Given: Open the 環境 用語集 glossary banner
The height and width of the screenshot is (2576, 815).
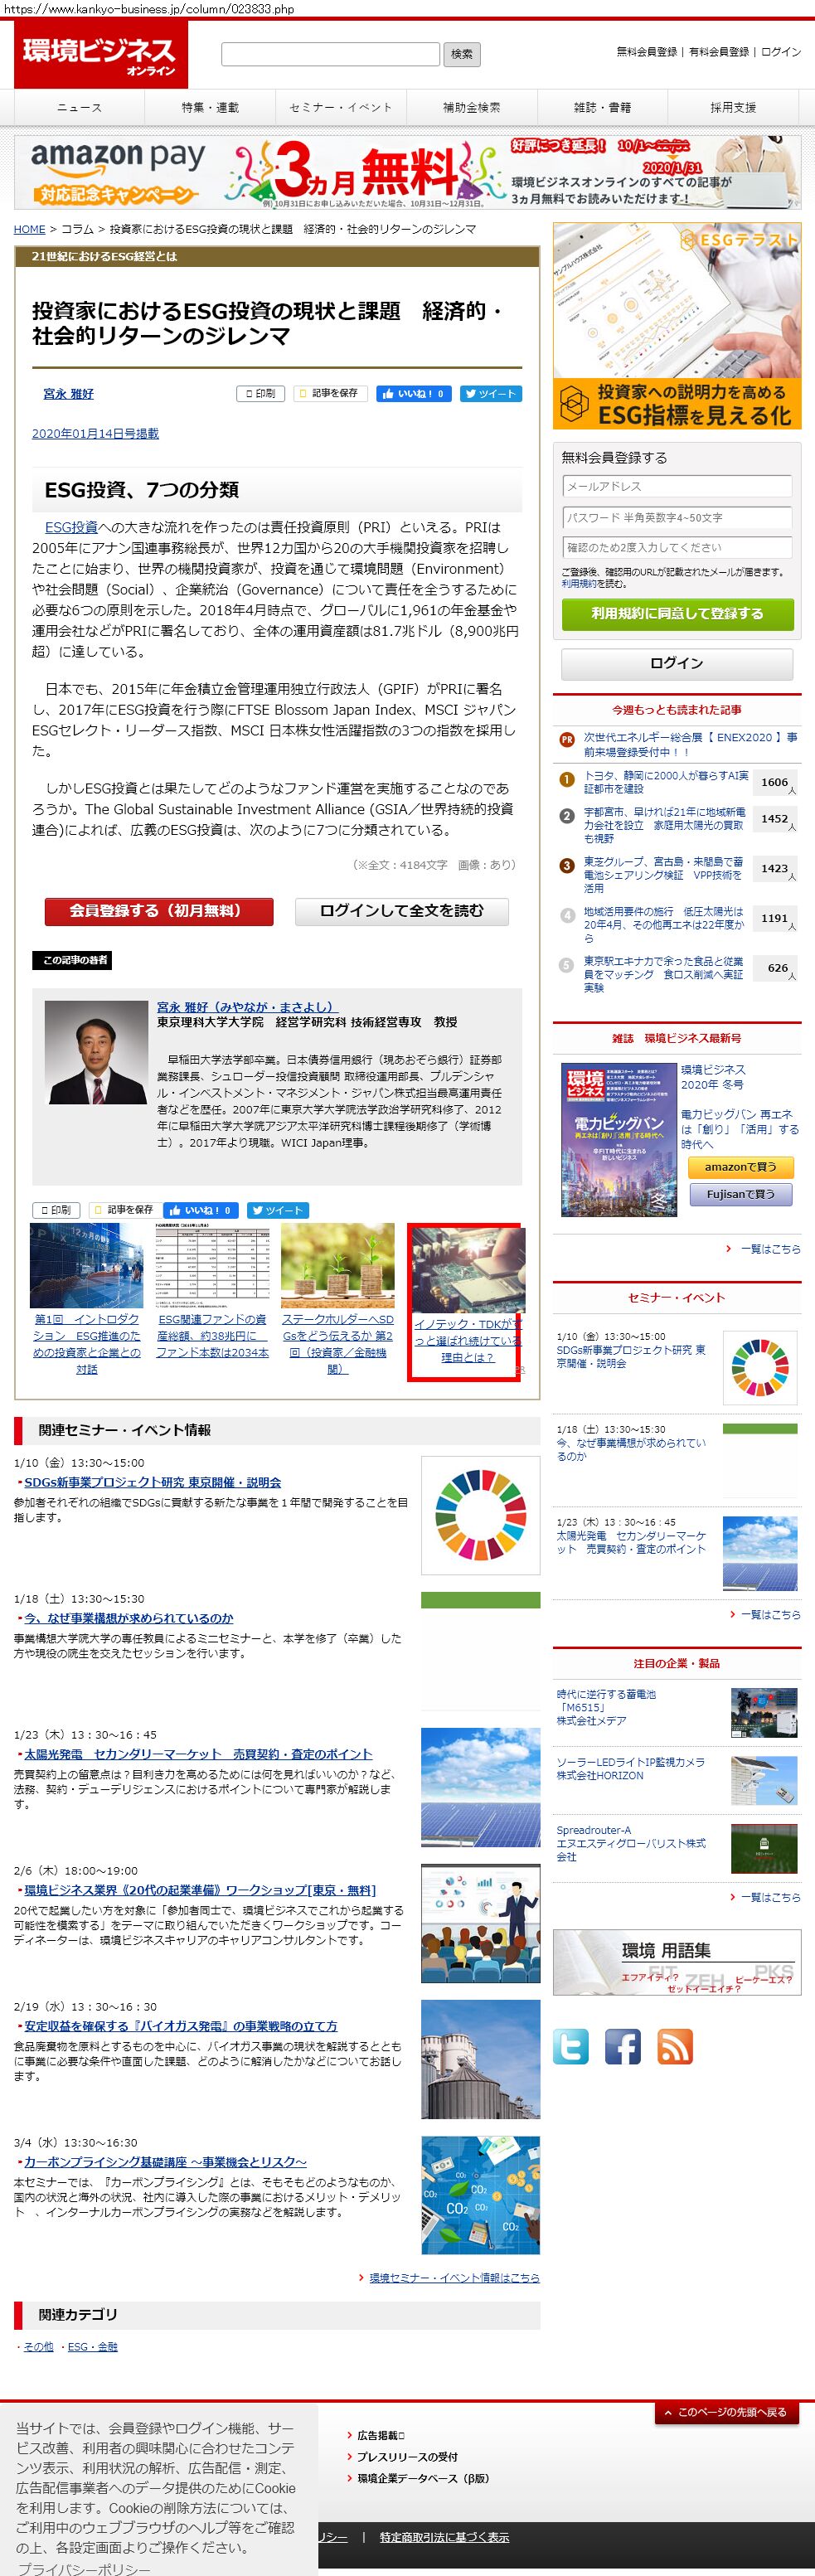Looking at the screenshot, I should coord(677,1962).
